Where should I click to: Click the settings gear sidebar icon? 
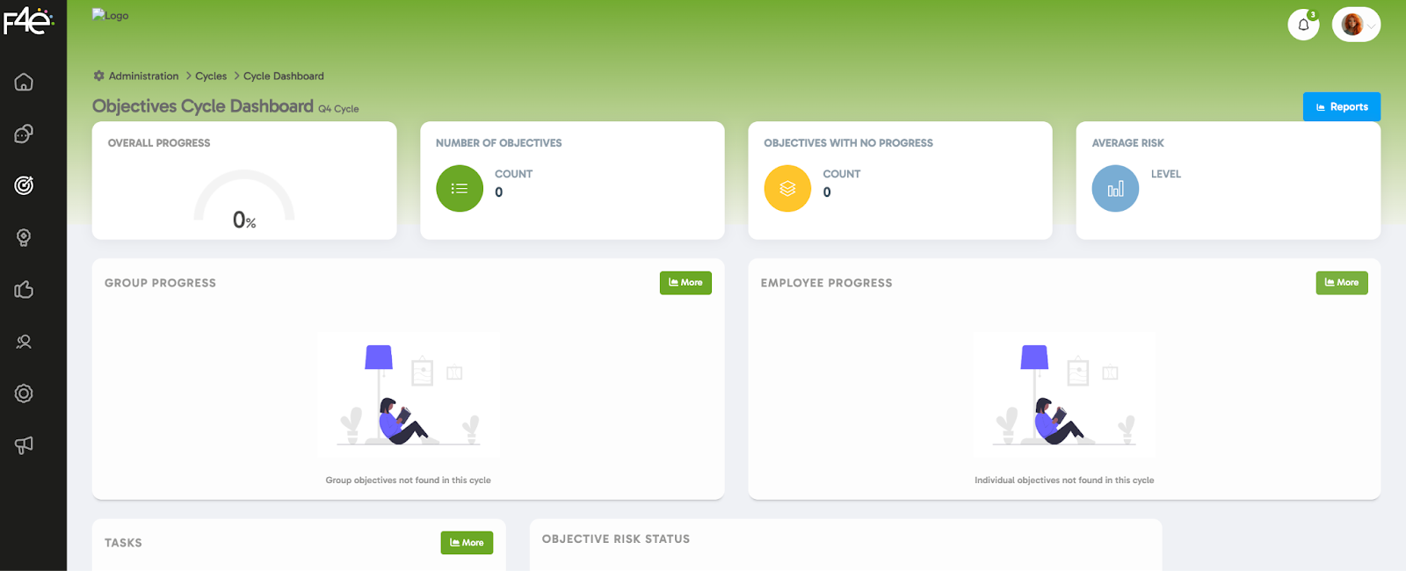click(x=24, y=394)
